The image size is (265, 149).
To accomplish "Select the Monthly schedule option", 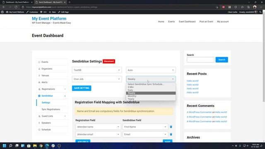I will tap(151, 96).
